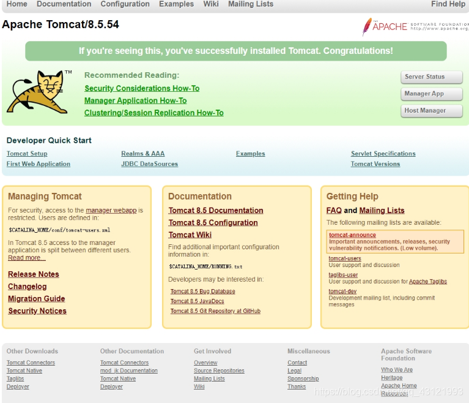Open the Legal footer link
Screen dimensions: 469x403
(294, 371)
